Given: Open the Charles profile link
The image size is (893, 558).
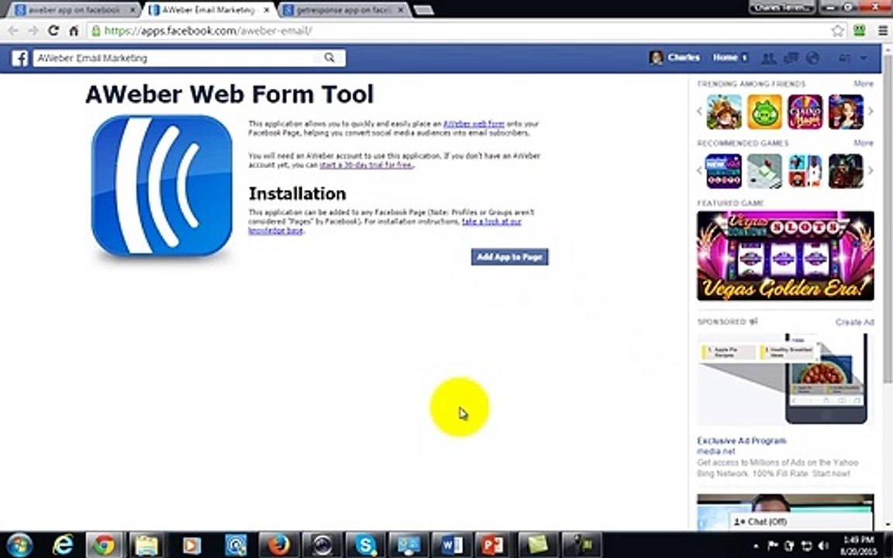Looking at the screenshot, I should tap(675, 57).
